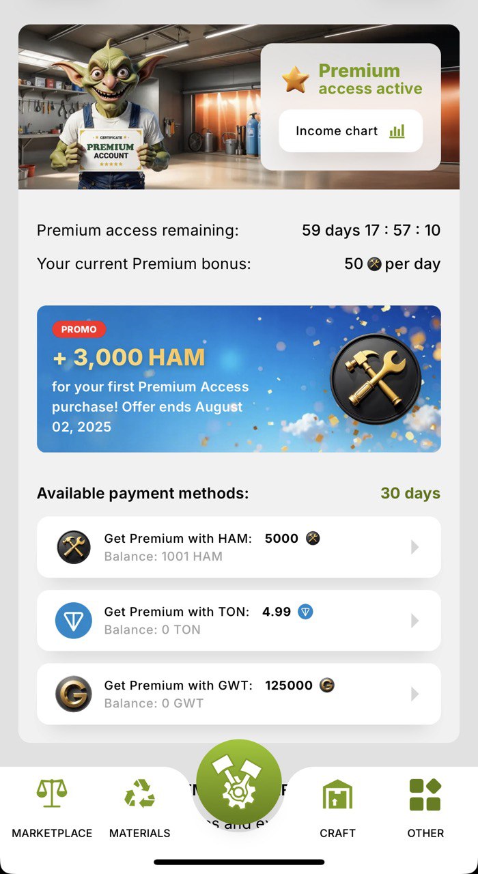Viewport: 478px width, 874px height.
Task: Tap the goblin Premium Account certificate image
Action: tap(111, 151)
